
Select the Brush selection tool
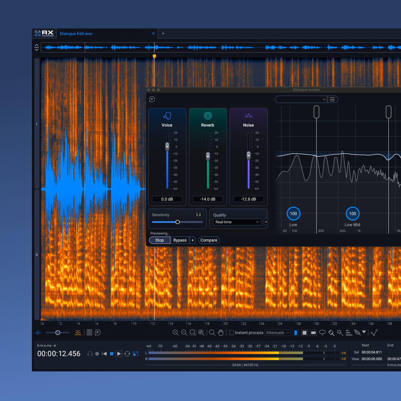coord(331,333)
